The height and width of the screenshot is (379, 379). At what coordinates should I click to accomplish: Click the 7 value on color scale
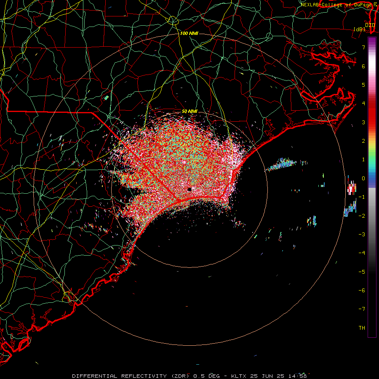(x=363, y=47)
